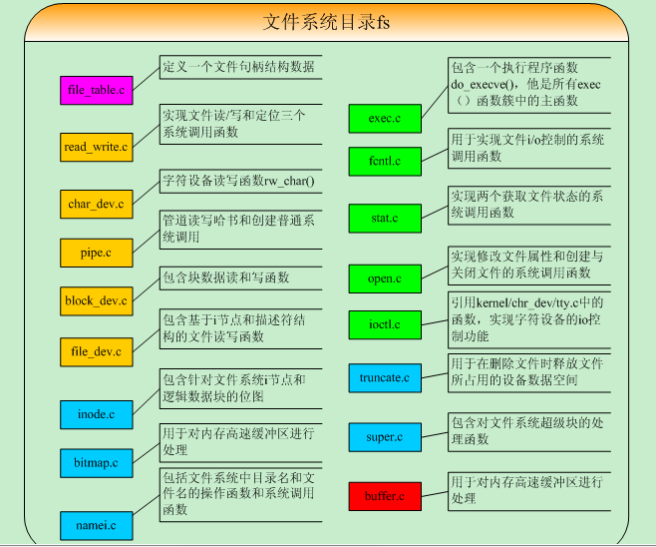Screen dimensions: 656x547
Task: Click the title 文件系统目录fs
Action: (x=326, y=22)
